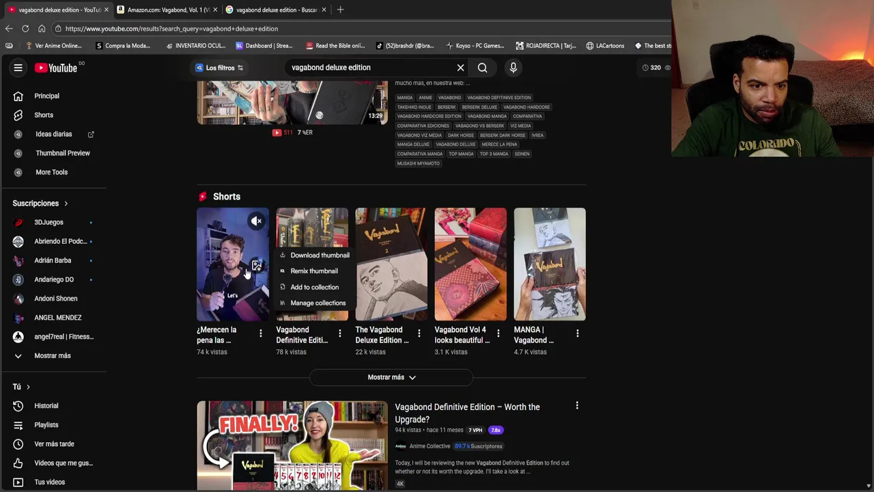Open options for The Vagabond Deluxe Edition Short

point(419,333)
